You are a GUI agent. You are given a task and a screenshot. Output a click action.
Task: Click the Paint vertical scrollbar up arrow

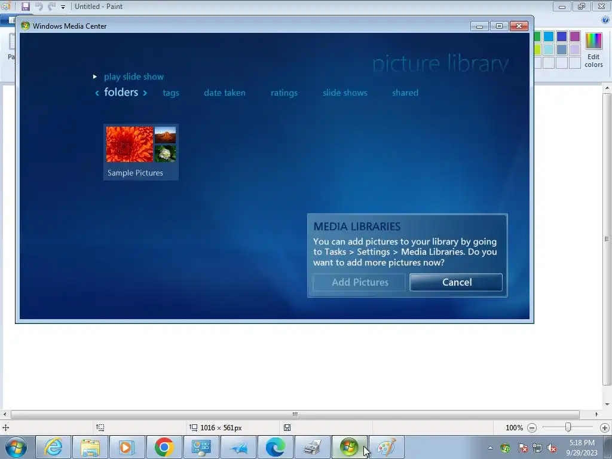pyautogui.click(x=607, y=88)
